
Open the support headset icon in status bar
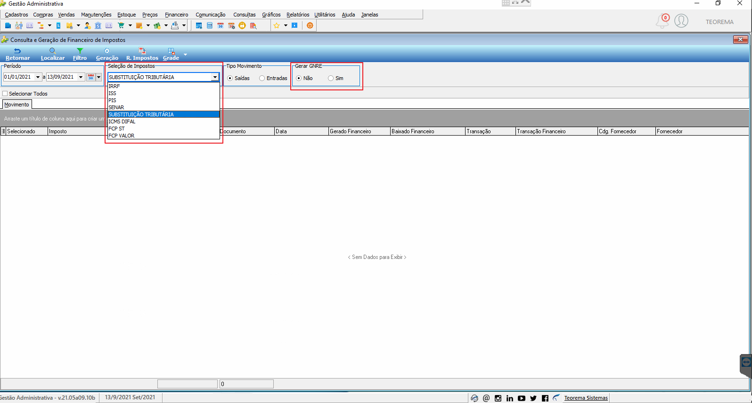[474, 398]
